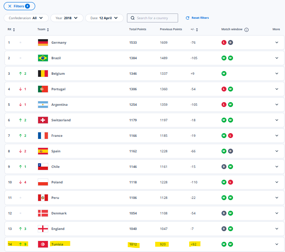The height and width of the screenshot is (252, 285).
Task: Click Belgium's up 2 rank change
Action: pos(23,74)
